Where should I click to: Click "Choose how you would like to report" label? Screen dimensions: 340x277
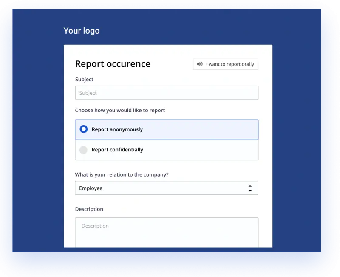(x=120, y=110)
